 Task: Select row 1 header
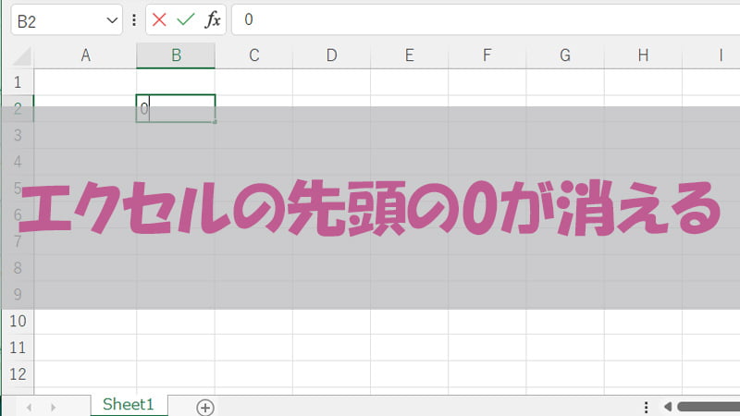17,82
